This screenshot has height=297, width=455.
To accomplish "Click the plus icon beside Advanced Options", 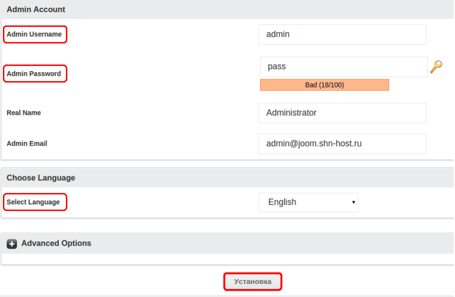I will [12, 244].
